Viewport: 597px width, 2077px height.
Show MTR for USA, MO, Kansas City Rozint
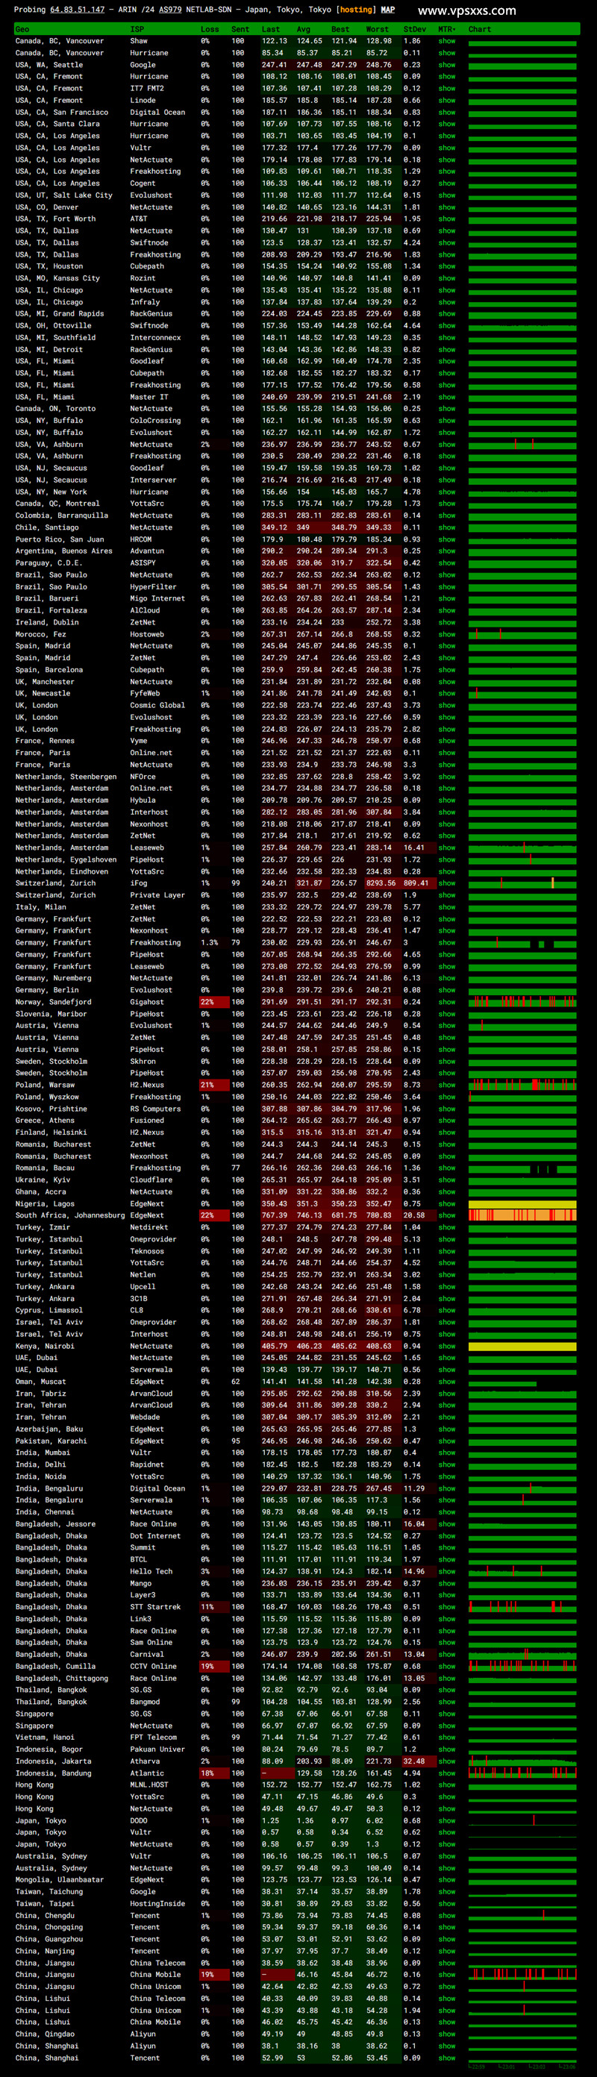click(x=446, y=279)
